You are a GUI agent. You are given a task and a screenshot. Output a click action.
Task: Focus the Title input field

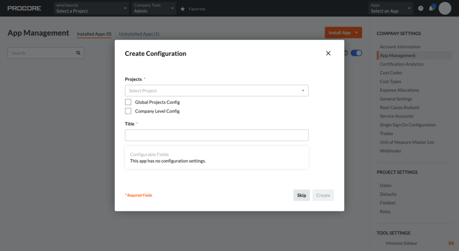pyautogui.click(x=217, y=135)
